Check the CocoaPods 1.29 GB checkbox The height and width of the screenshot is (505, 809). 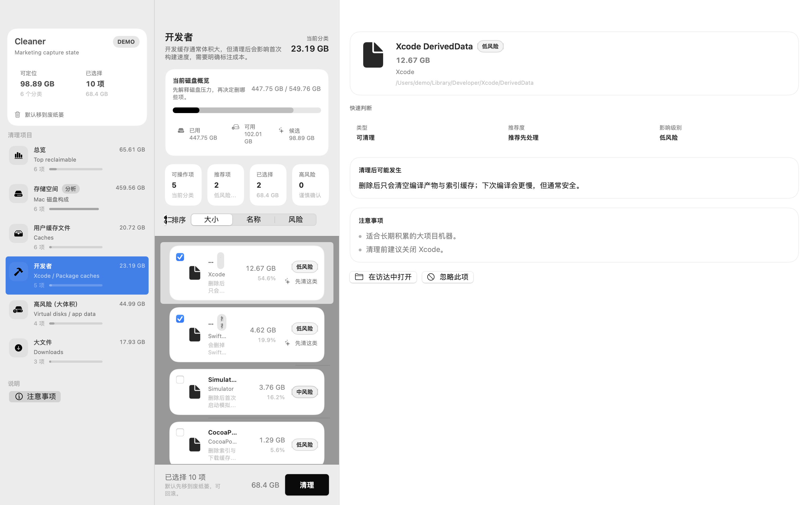[x=180, y=433]
